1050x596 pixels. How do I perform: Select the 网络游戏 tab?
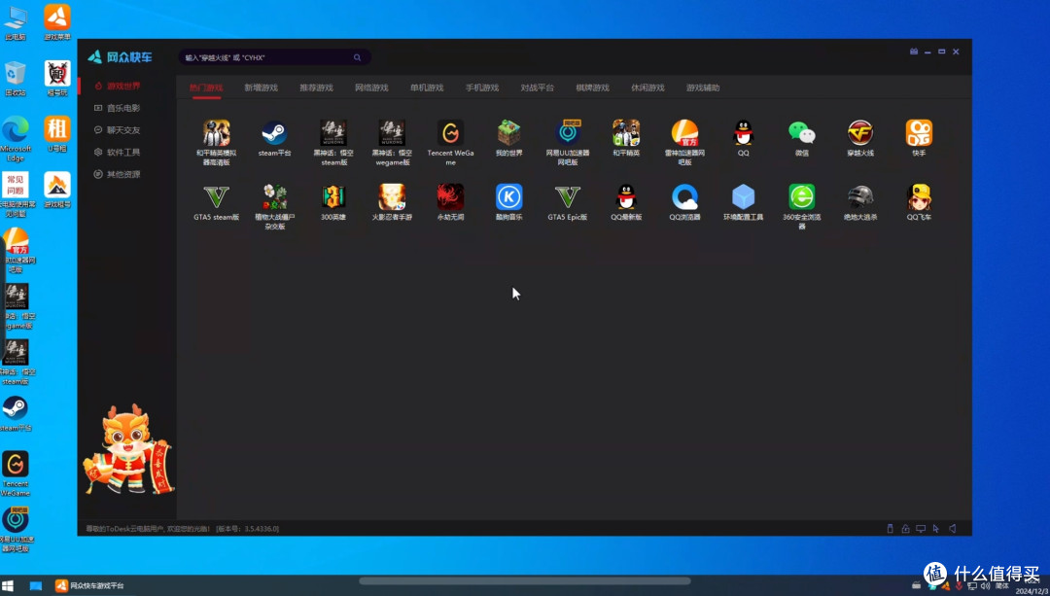pos(371,88)
